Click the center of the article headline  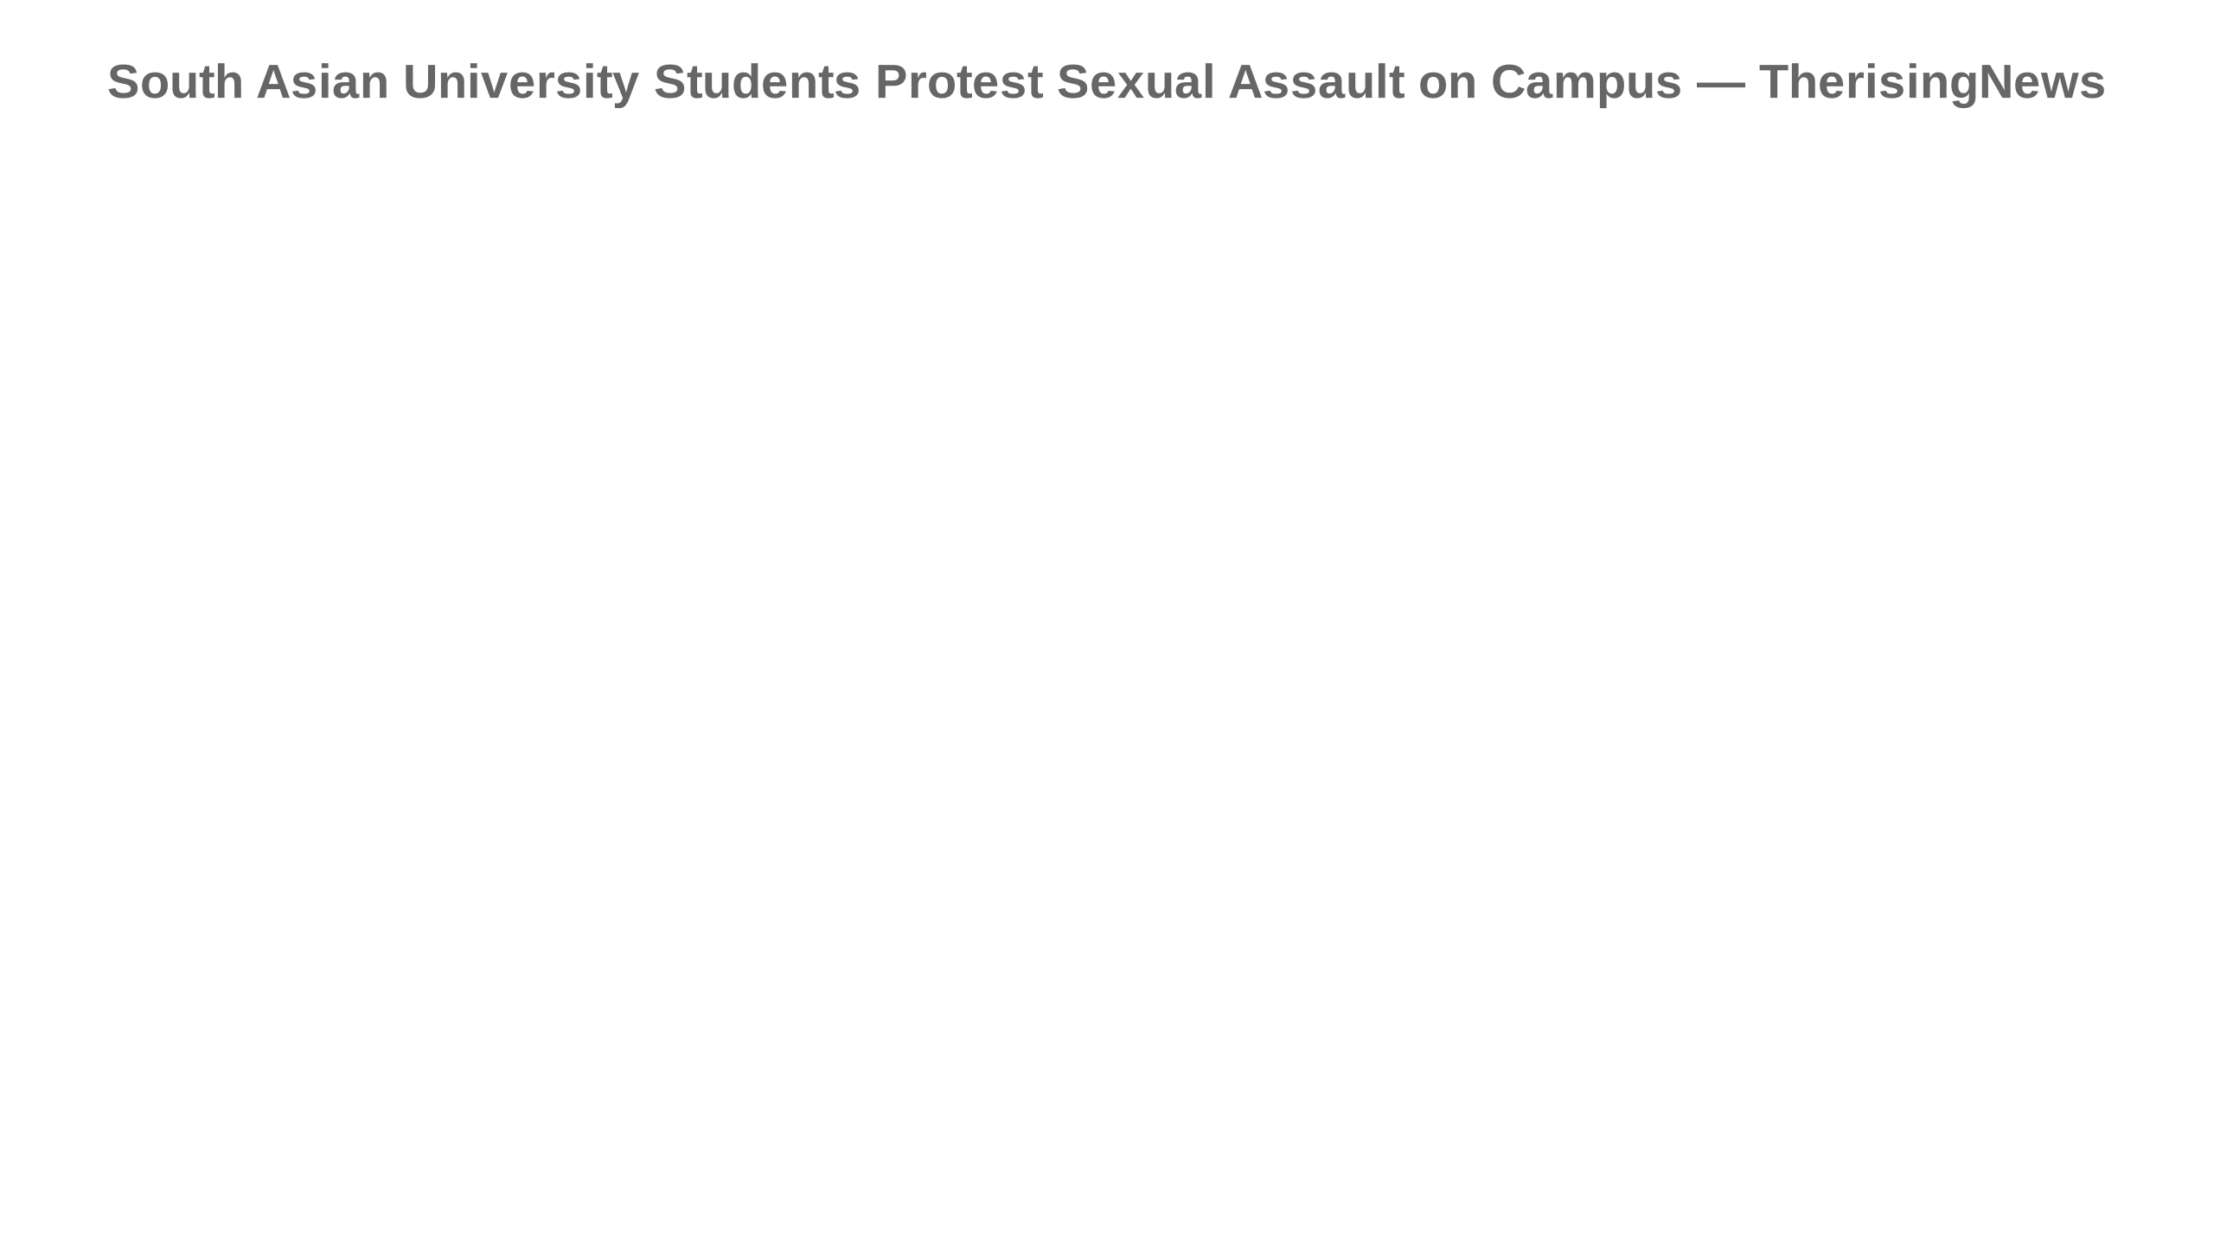click(x=1106, y=83)
